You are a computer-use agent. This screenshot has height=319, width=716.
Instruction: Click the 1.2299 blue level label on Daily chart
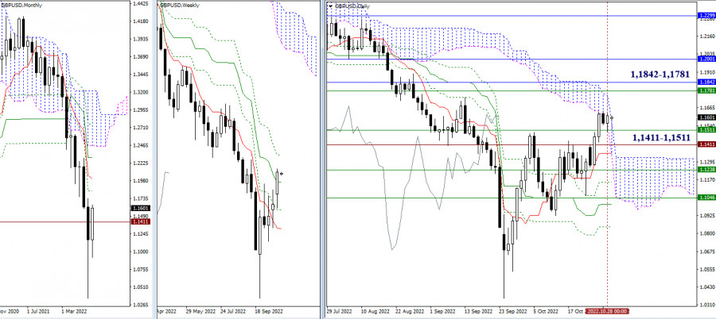707,16
